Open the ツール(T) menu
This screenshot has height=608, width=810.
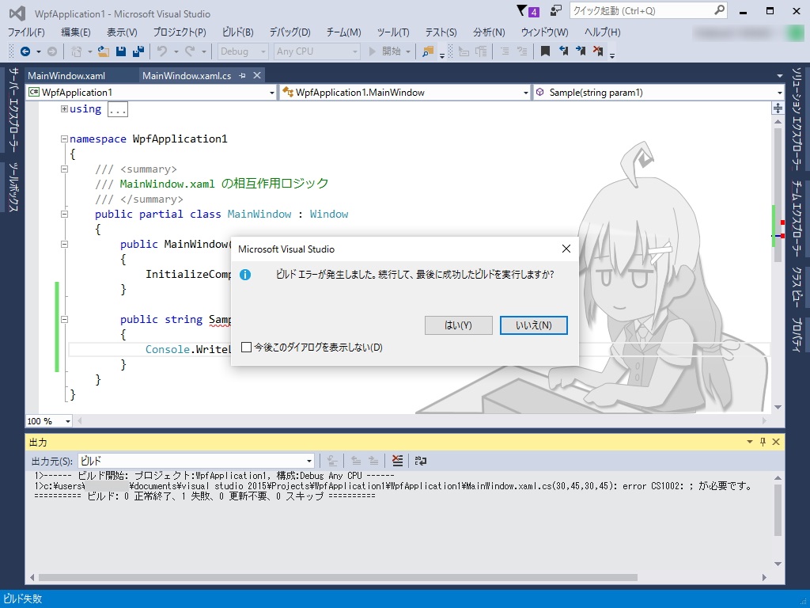393,32
